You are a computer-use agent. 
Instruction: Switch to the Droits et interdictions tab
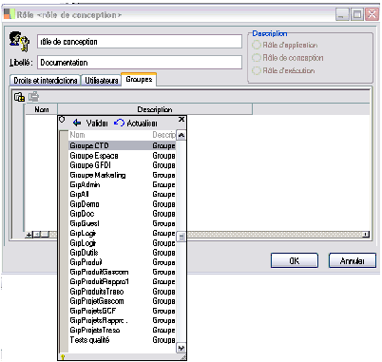click(x=46, y=81)
